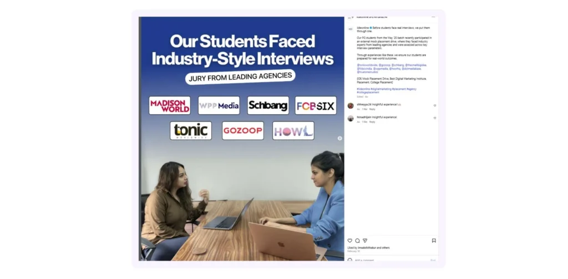Like the post with the heart icon
The height and width of the screenshot is (279, 568).
(x=349, y=241)
